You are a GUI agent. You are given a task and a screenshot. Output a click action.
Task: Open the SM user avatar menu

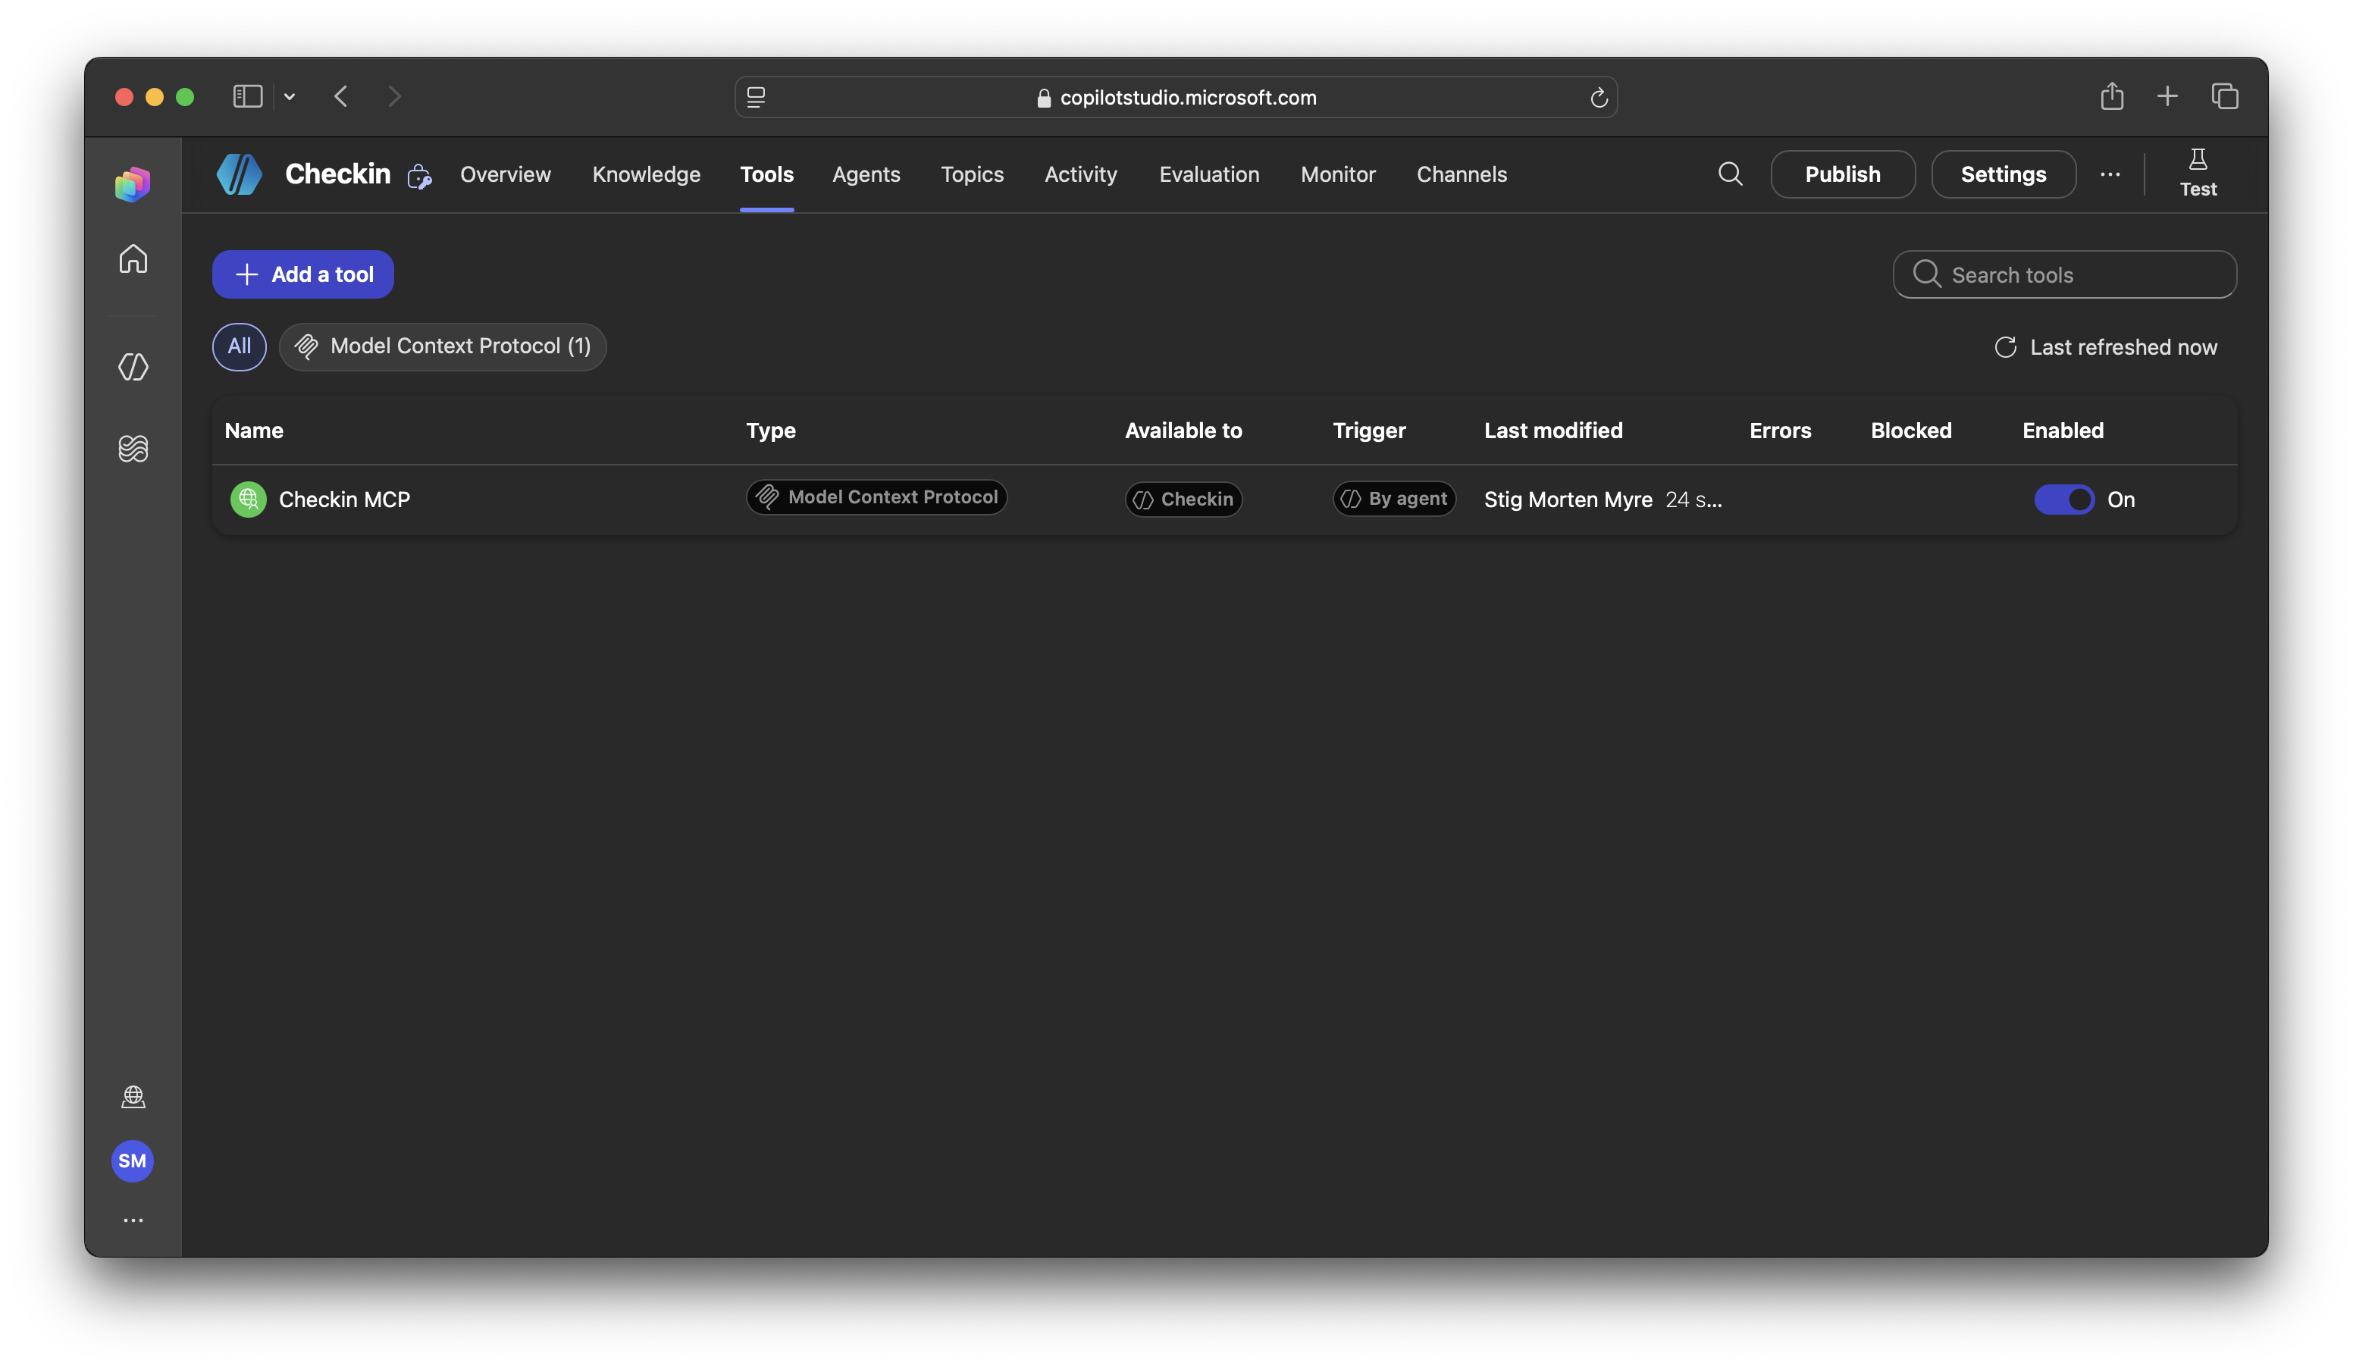point(133,1161)
